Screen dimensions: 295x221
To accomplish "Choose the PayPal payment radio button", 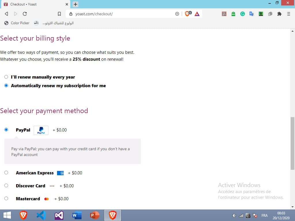I will (x=6, y=130).
